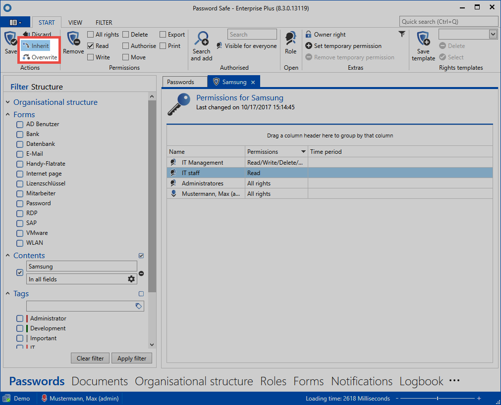Toggle the Contents section checkbox
The height and width of the screenshot is (405, 501).
click(x=141, y=256)
